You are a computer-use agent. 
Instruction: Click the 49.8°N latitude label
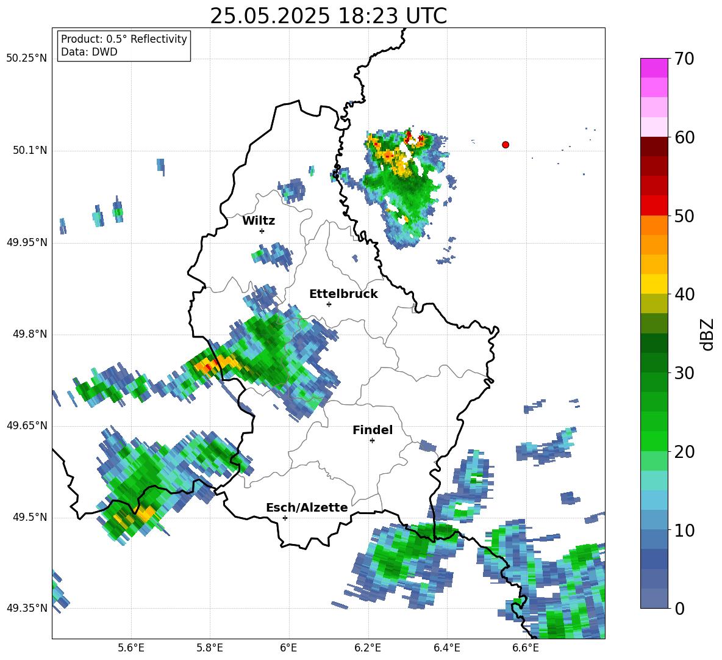[x=30, y=334]
